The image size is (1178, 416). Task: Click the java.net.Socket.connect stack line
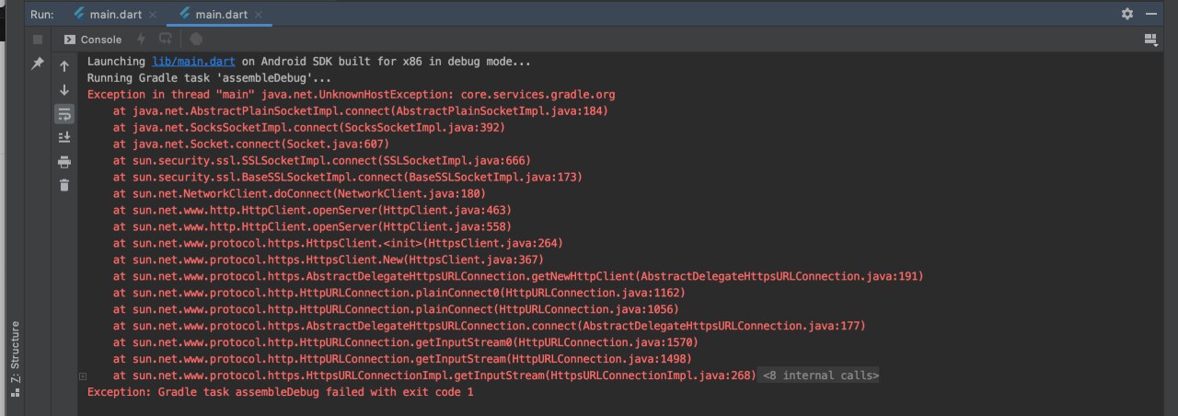pos(251,144)
